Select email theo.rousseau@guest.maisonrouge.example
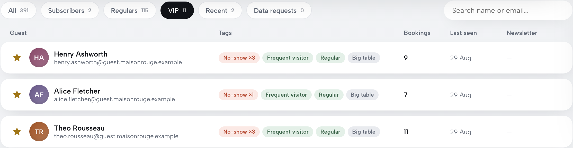 pos(116,136)
